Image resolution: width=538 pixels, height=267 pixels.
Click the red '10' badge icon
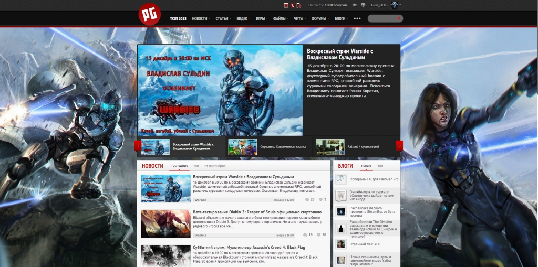pos(292,5)
